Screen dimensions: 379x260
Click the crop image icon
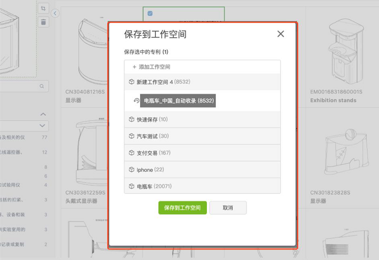tap(43, 8)
